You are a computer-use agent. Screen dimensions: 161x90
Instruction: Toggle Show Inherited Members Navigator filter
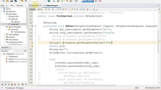(x=3, y=84)
